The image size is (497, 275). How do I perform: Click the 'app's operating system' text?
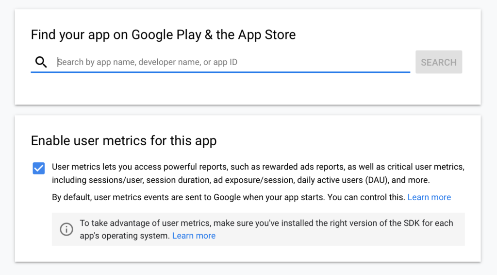(125, 236)
